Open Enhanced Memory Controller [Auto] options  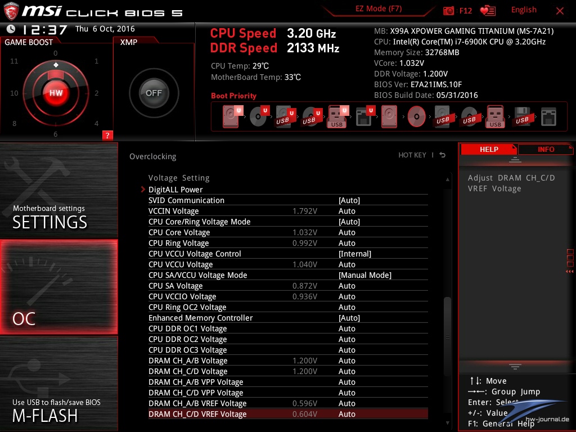[349, 318]
